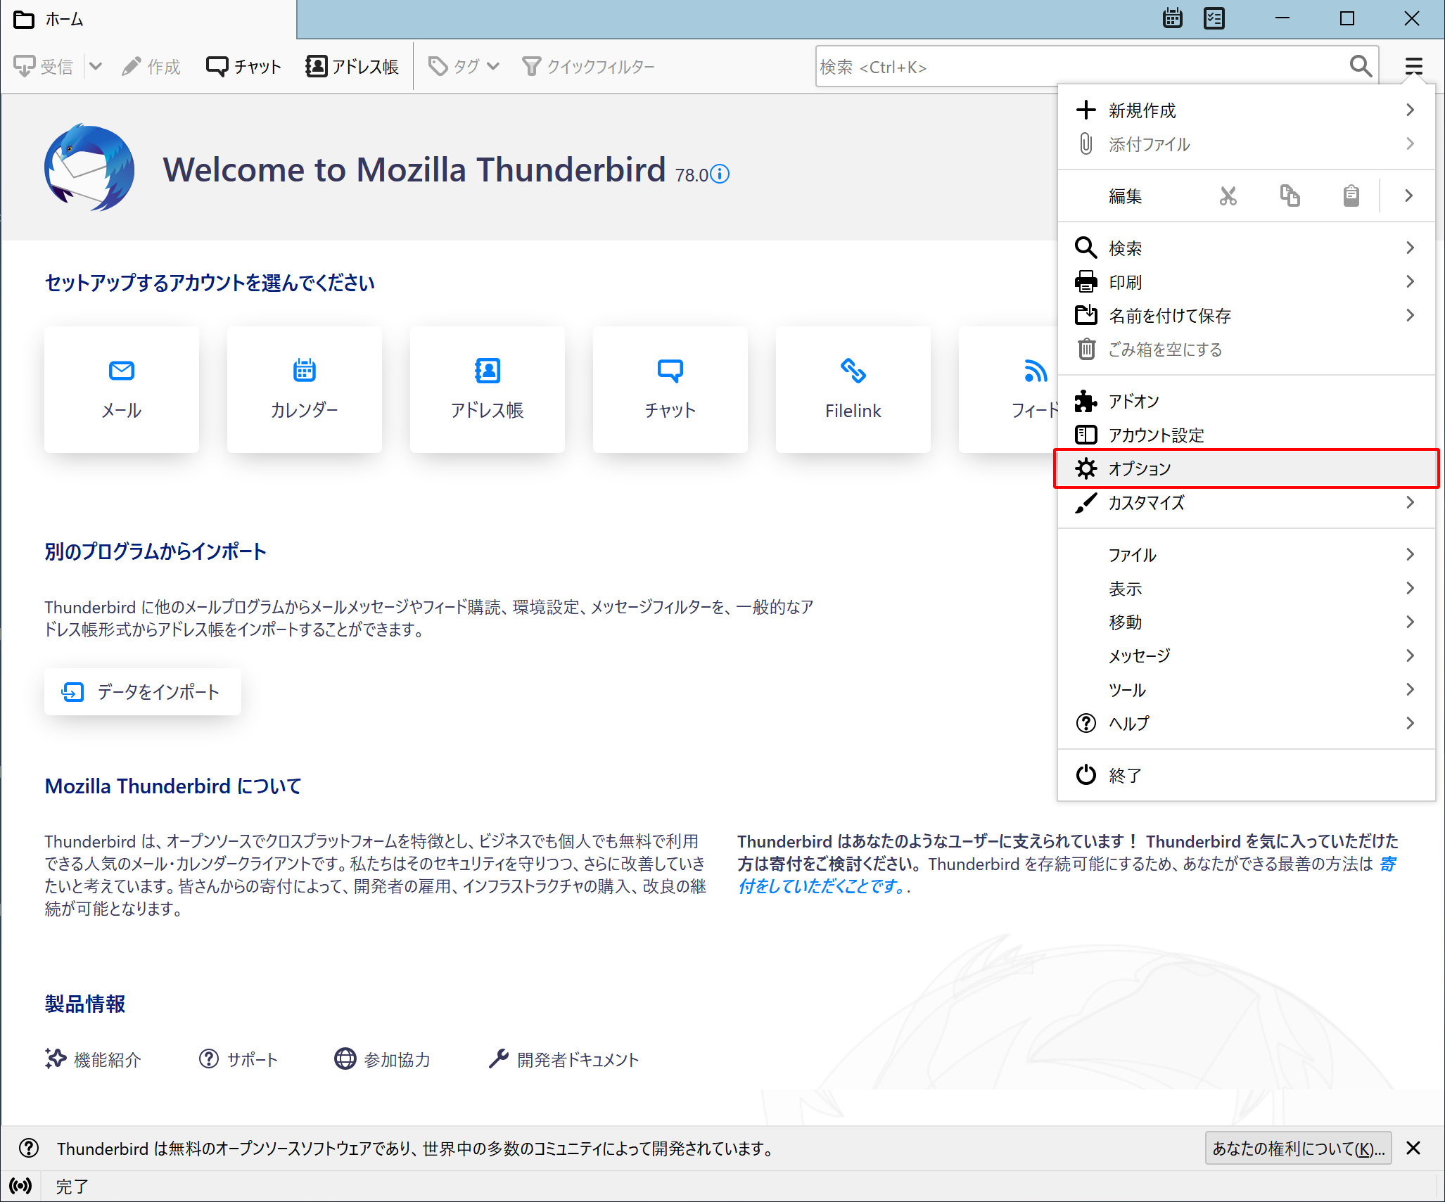Open the 移動 menu entry
Screen dimensions: 1445x1202
1246,622
